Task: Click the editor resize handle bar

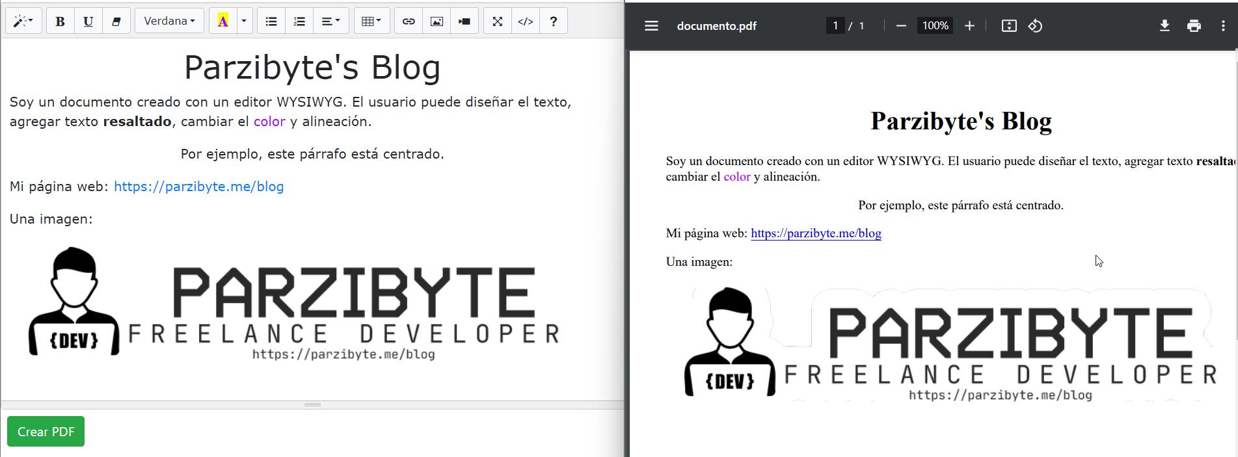Action: (312, 405)
